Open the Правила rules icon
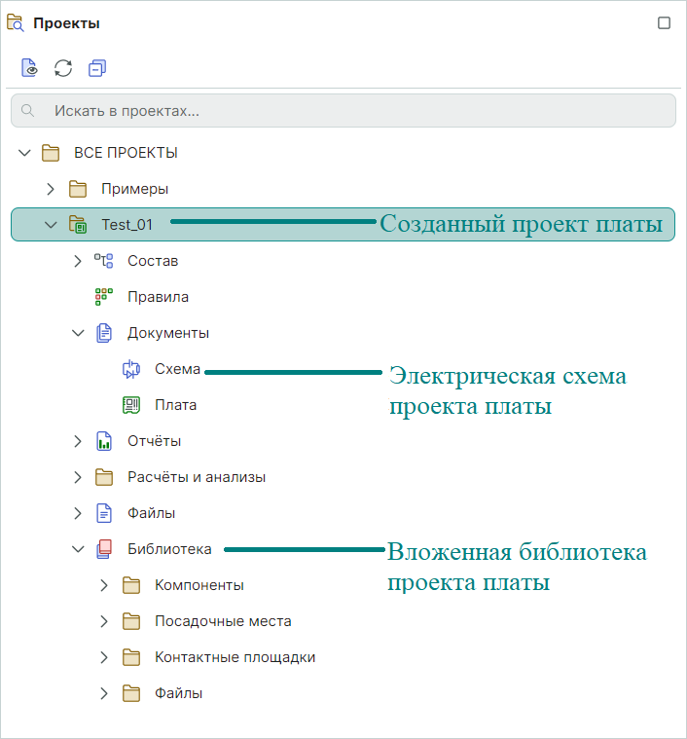The height and width of the screenshot is (739, 687). click(104, 297)
